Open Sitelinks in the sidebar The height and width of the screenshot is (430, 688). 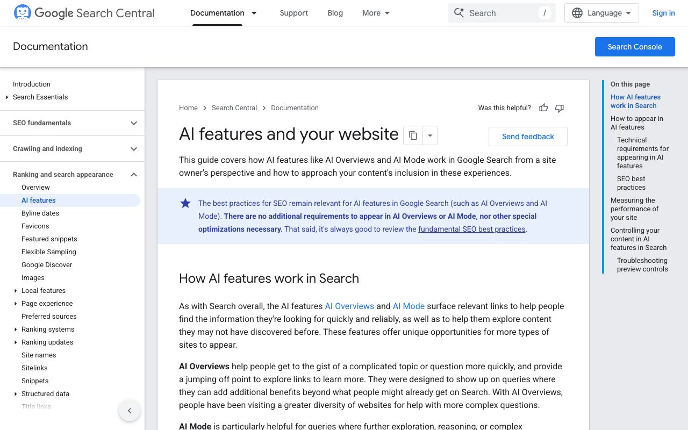click(34, 368)
